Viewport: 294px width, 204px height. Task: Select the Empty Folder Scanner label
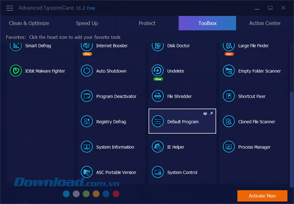pos(260,71)
